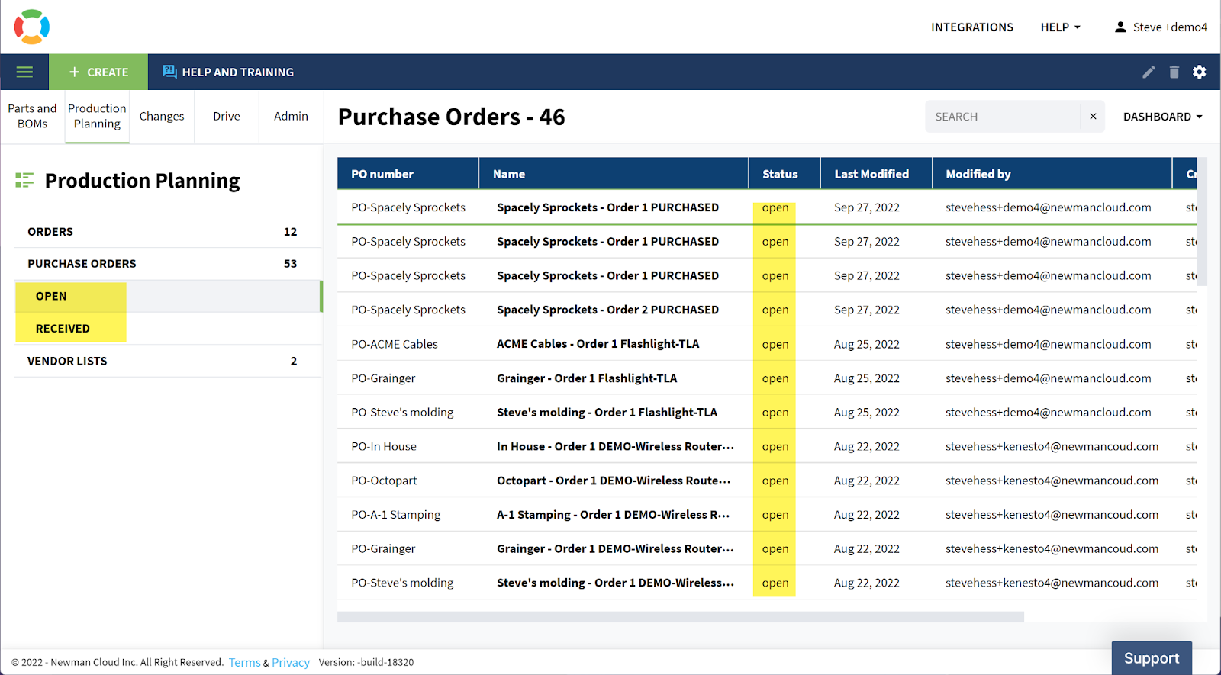Select the Production Planning tab

(97, 116)
